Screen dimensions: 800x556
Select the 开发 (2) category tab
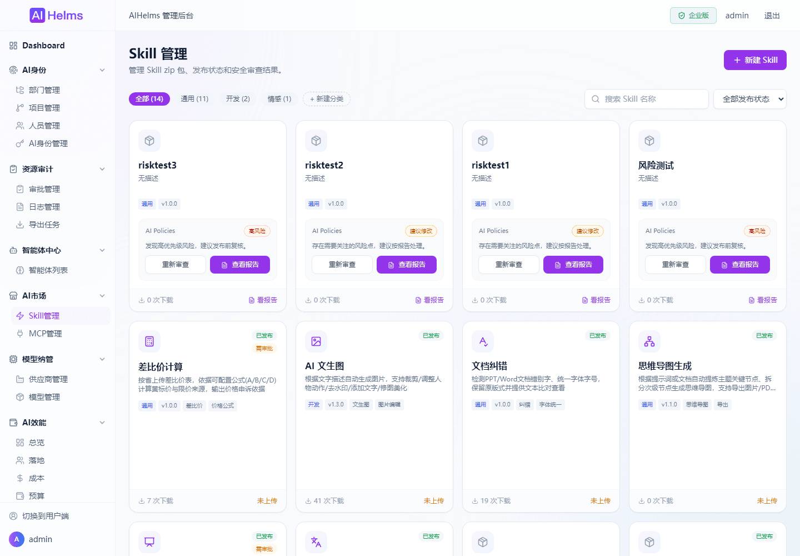click(238, 99)
